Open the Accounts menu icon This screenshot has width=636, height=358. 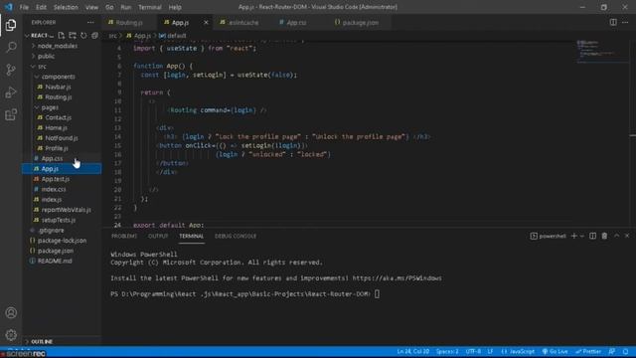pyautogui.click(x=11, y=312)
